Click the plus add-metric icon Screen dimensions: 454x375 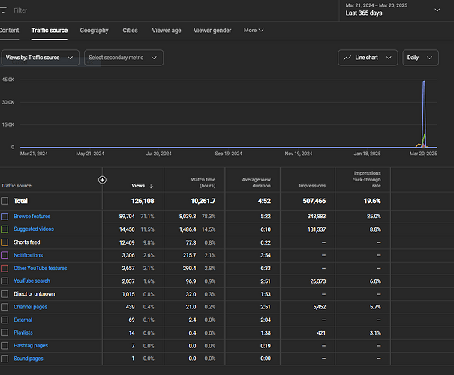pos(102,180)
